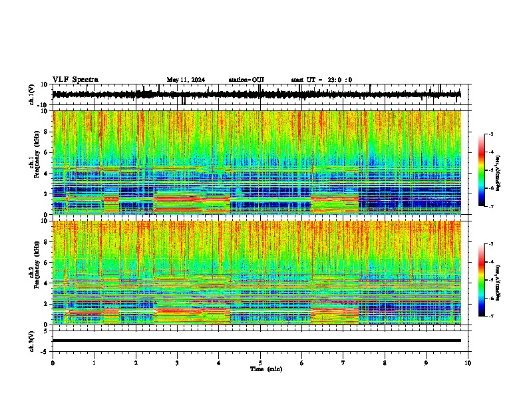
Task: Click the ch.1 spectrogram color scale bar
Action: click(x=482, y=170)
